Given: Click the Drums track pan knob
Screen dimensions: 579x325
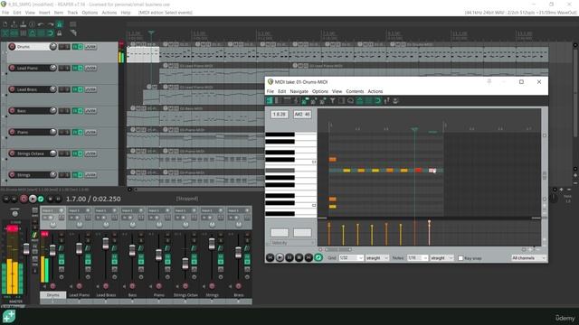Looking at the screenshot, I should point(52,46).
